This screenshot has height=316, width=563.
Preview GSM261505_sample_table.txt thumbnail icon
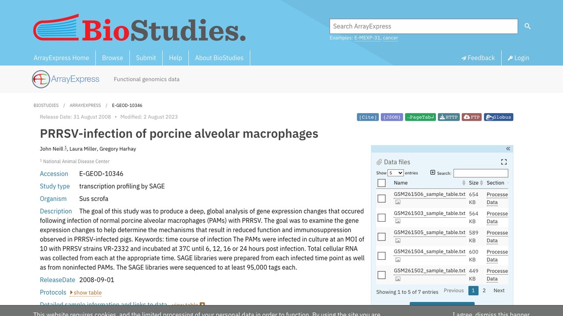point(398,241)
